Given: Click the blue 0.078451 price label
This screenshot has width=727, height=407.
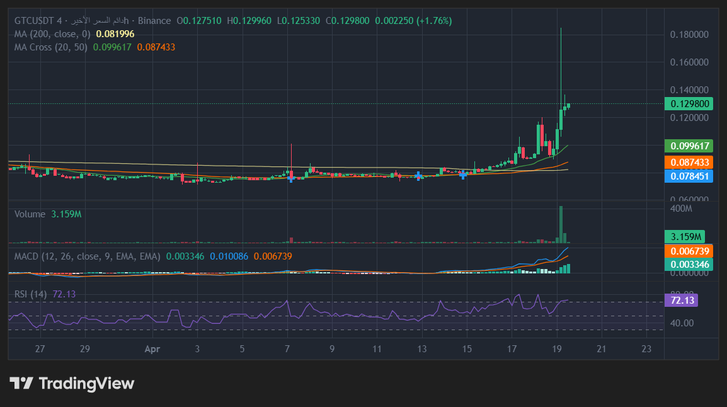Looking at the screenshot, I should tap(689, 176).
